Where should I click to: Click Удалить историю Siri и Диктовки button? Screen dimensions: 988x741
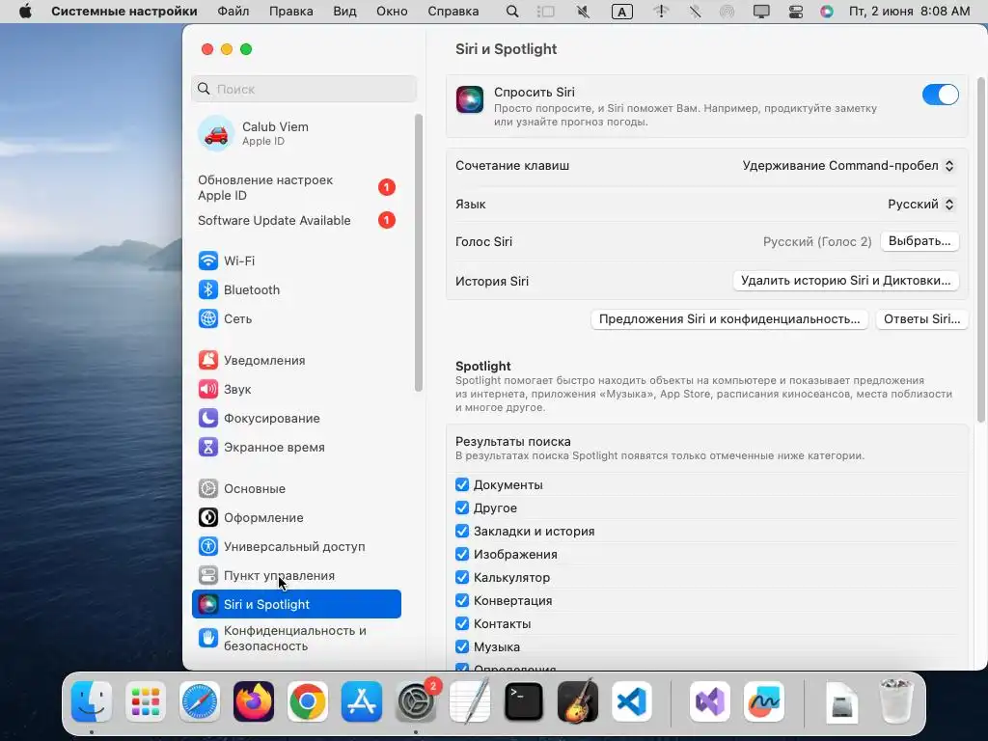[845, 281]
